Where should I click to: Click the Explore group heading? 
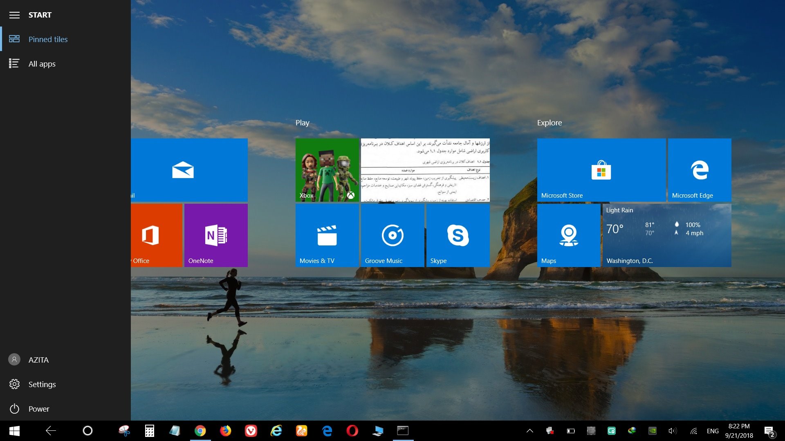coord(549,122)
